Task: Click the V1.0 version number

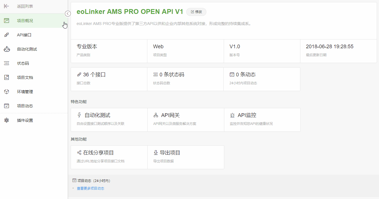Action: click(x=235, y=47)
